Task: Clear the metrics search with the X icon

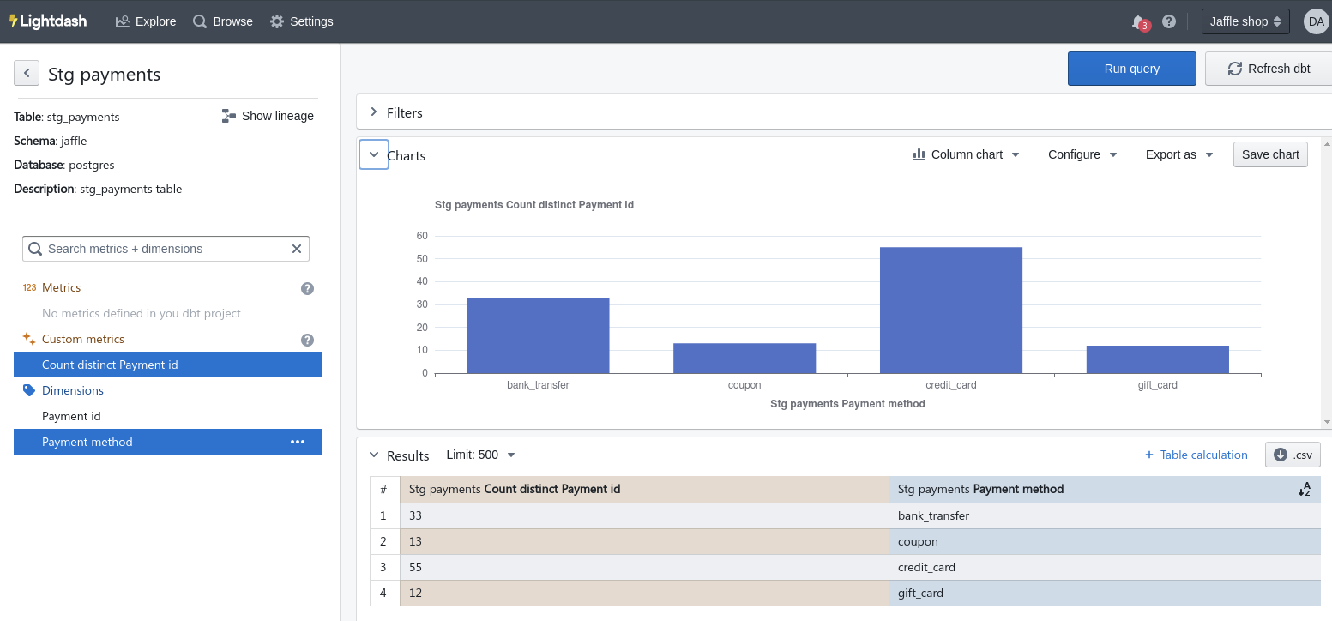Action: point(296,248)
